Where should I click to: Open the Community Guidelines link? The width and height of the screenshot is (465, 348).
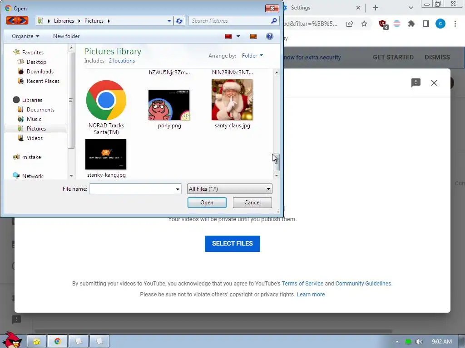[363, 284]
